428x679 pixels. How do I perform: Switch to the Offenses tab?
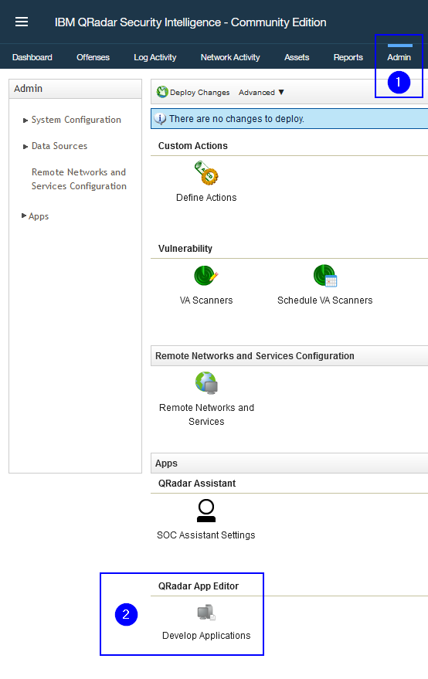pos(93,57)
